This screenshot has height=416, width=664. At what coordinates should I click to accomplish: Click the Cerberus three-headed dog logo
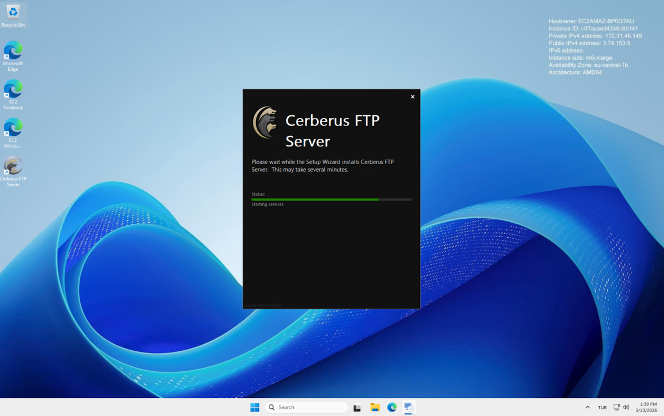pos(265,122)
